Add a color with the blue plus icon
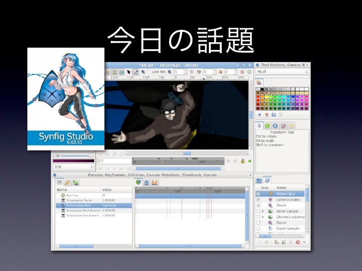Screen dimensions: 362x271 coord(260,115)
